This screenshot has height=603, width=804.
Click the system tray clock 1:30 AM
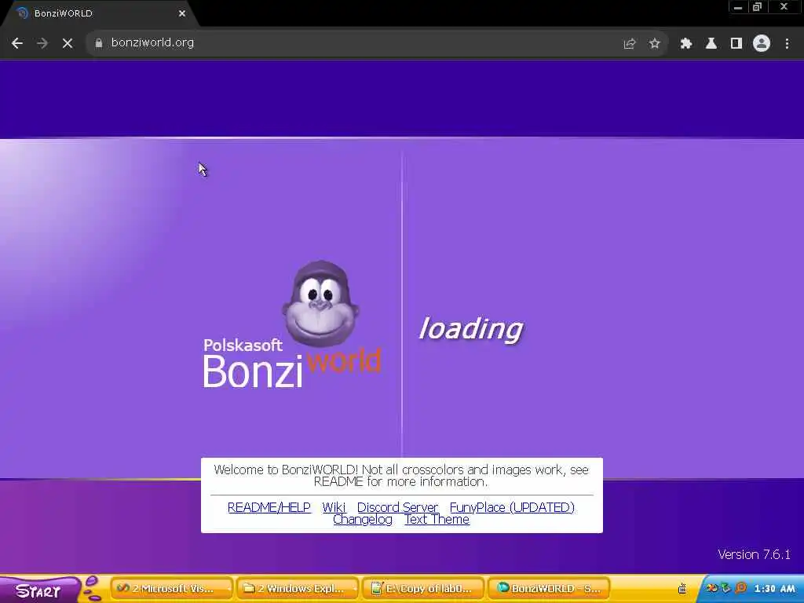click(x=774, y=589)
